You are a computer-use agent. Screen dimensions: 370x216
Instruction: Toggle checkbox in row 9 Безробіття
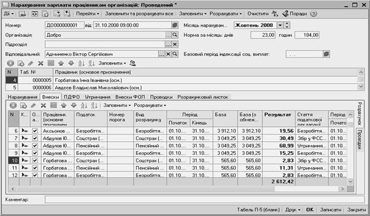(35, 153)
